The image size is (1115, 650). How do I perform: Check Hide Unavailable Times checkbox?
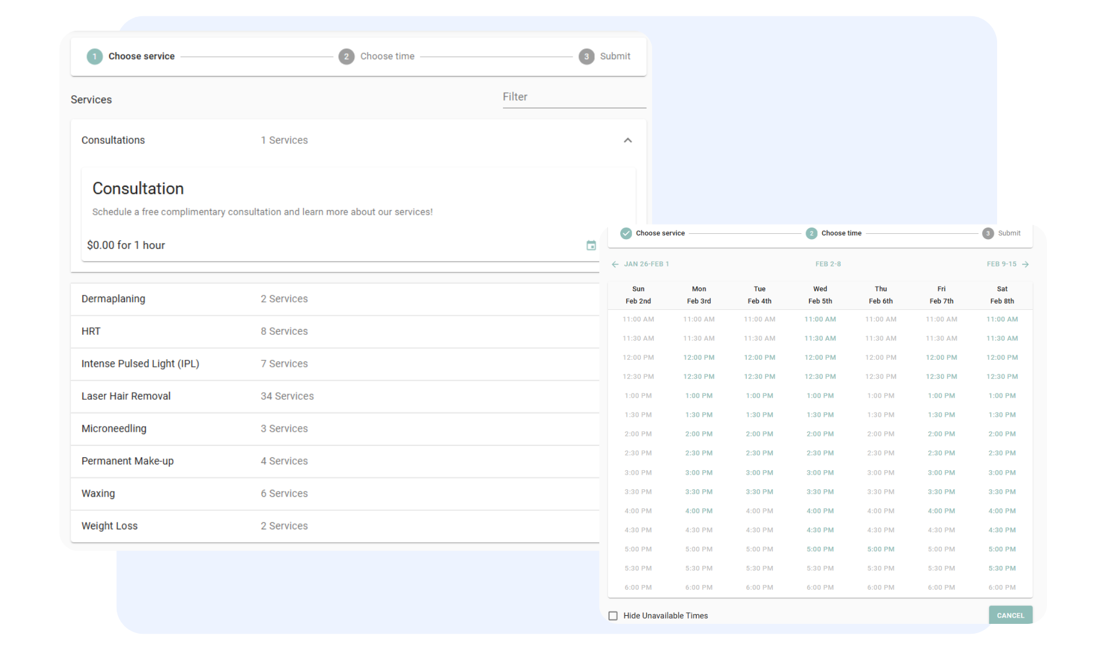click(x=613, y=616)
